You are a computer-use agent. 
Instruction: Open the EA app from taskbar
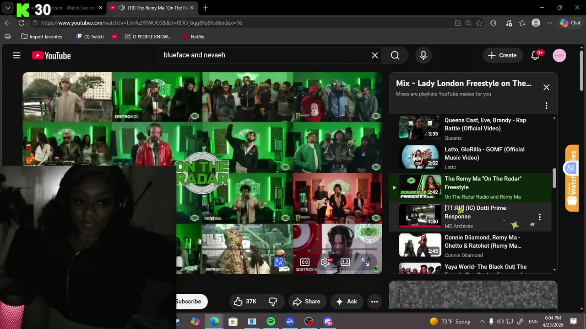click(x=290, y=322)
